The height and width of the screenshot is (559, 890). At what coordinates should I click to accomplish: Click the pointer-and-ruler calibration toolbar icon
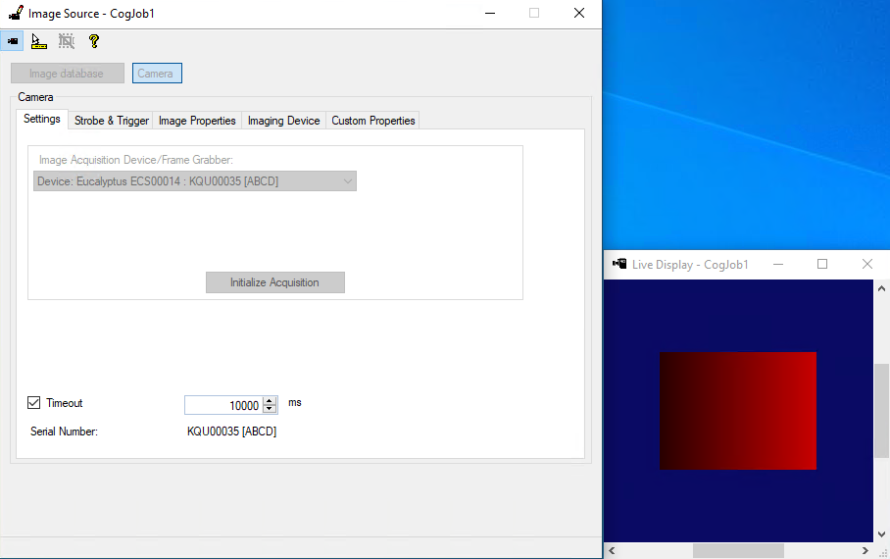point(39,41)
